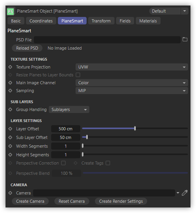Open the Group Handling Sublayers dropdown
This screenshot has height=213, width=196.
click(69, 109)
